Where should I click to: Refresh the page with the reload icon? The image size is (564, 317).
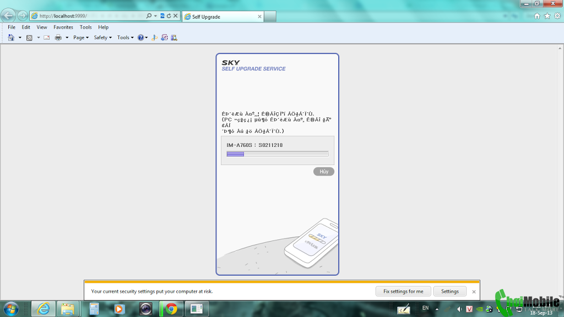[169, 16]
